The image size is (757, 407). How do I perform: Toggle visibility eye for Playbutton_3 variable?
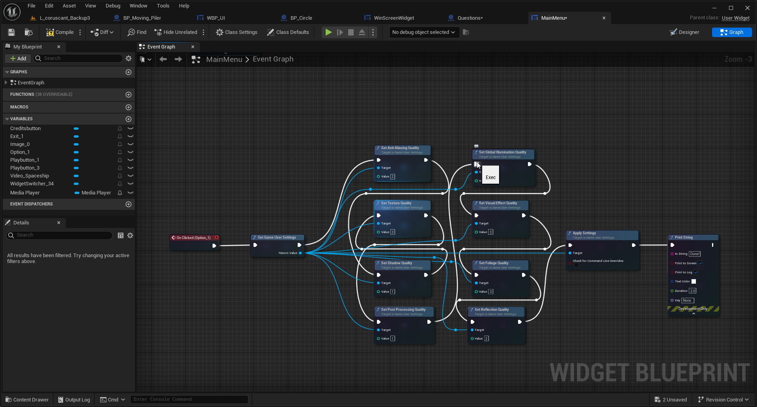[x=131, y=168]
